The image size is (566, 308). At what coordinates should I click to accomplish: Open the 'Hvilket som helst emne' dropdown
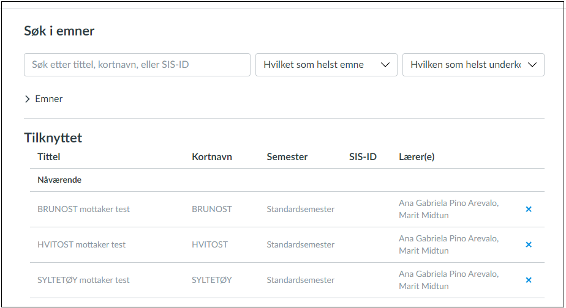click(326, 65)
